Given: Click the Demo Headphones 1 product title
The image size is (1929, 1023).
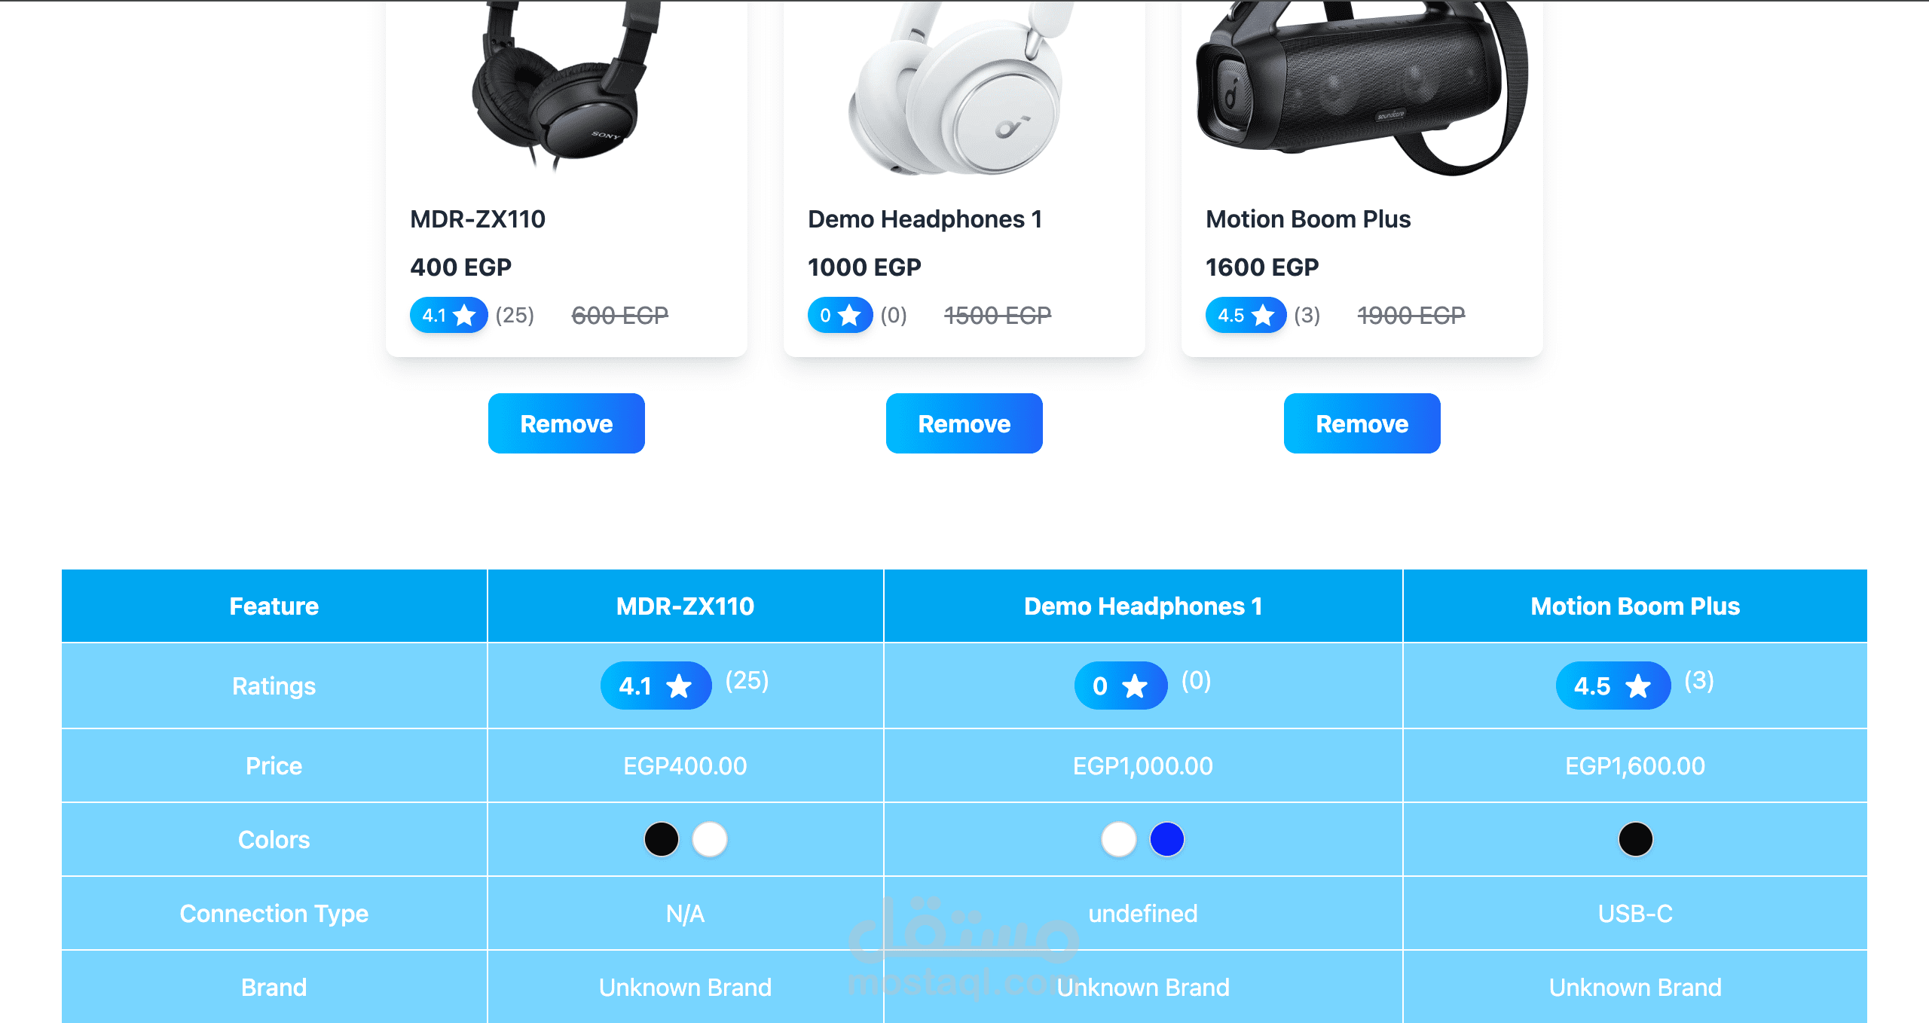Looking at the screenshot, I should [925, 219].
